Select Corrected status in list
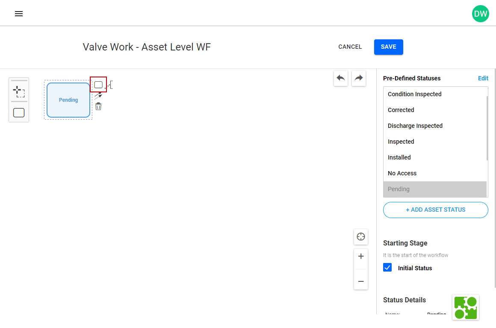Image resolution: width=496 pixels, height=328 pixels. 434,110
